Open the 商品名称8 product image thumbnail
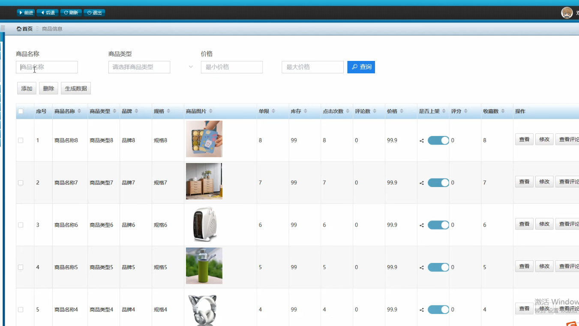This screenshot has height=326, width=579. click(x=204, y=139)
